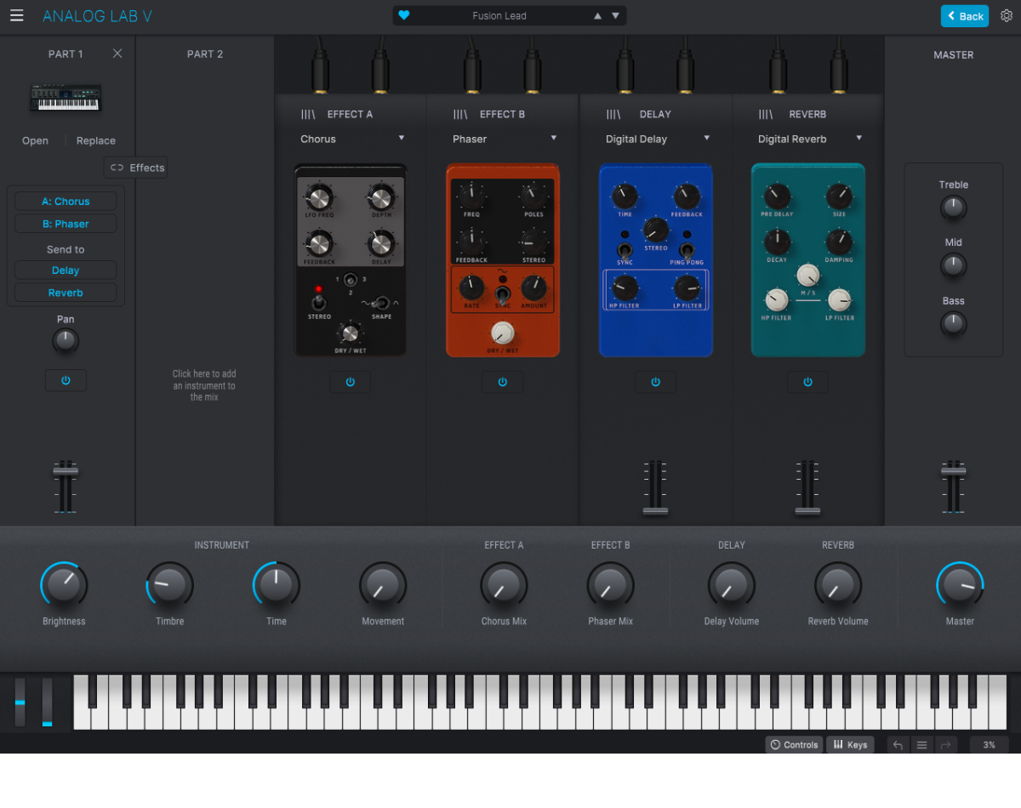Click the Phaser Poles knob
Viewport: 1021px width, 808px height.
(x=534, y=196)
